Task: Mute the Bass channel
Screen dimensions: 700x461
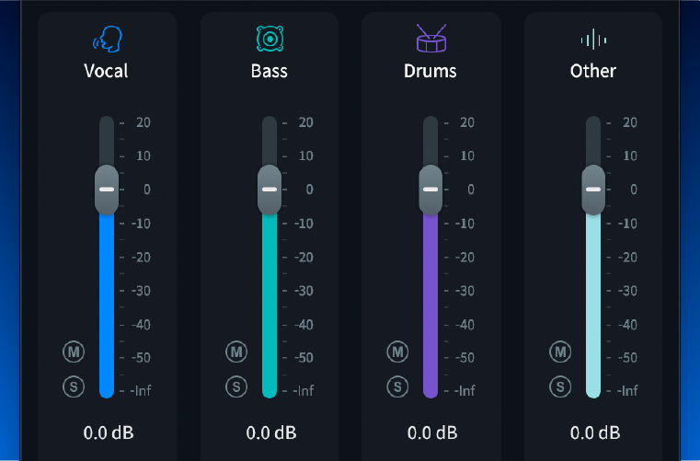Action: click(236, 352)
